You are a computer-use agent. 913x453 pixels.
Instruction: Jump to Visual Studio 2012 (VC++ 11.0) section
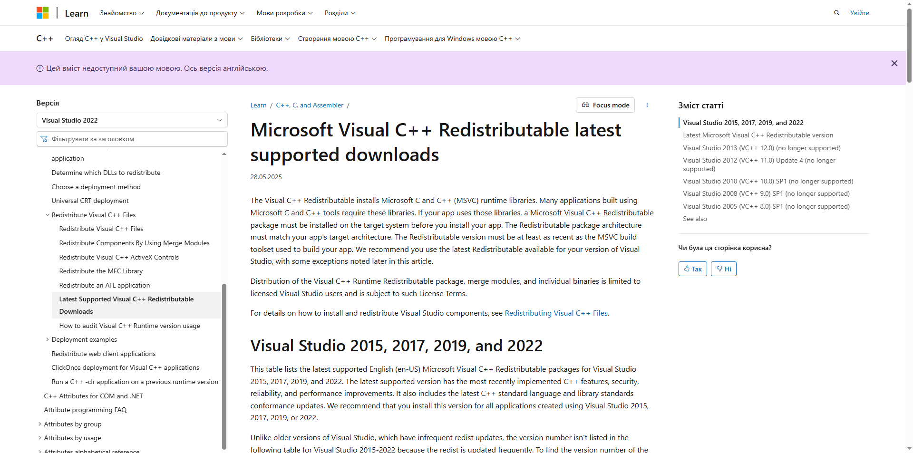[759, 164]
